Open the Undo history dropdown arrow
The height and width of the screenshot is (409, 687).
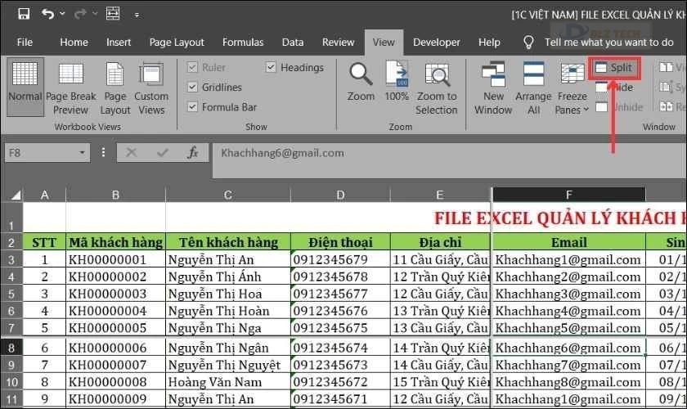62,14
